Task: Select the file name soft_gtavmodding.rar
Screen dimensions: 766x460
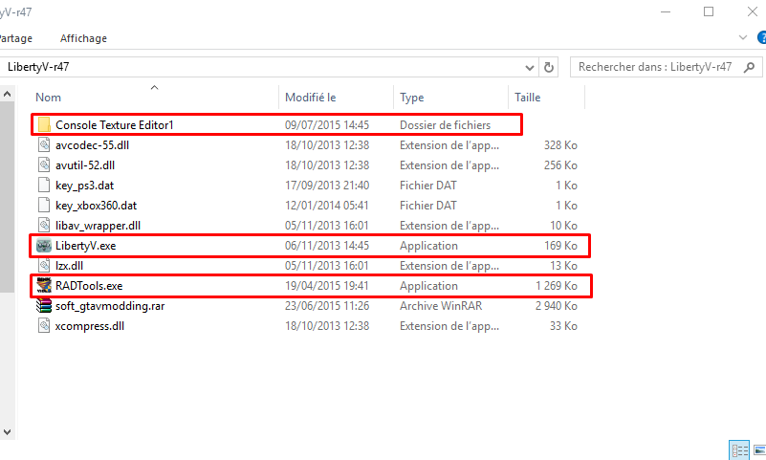Action: 110,306
